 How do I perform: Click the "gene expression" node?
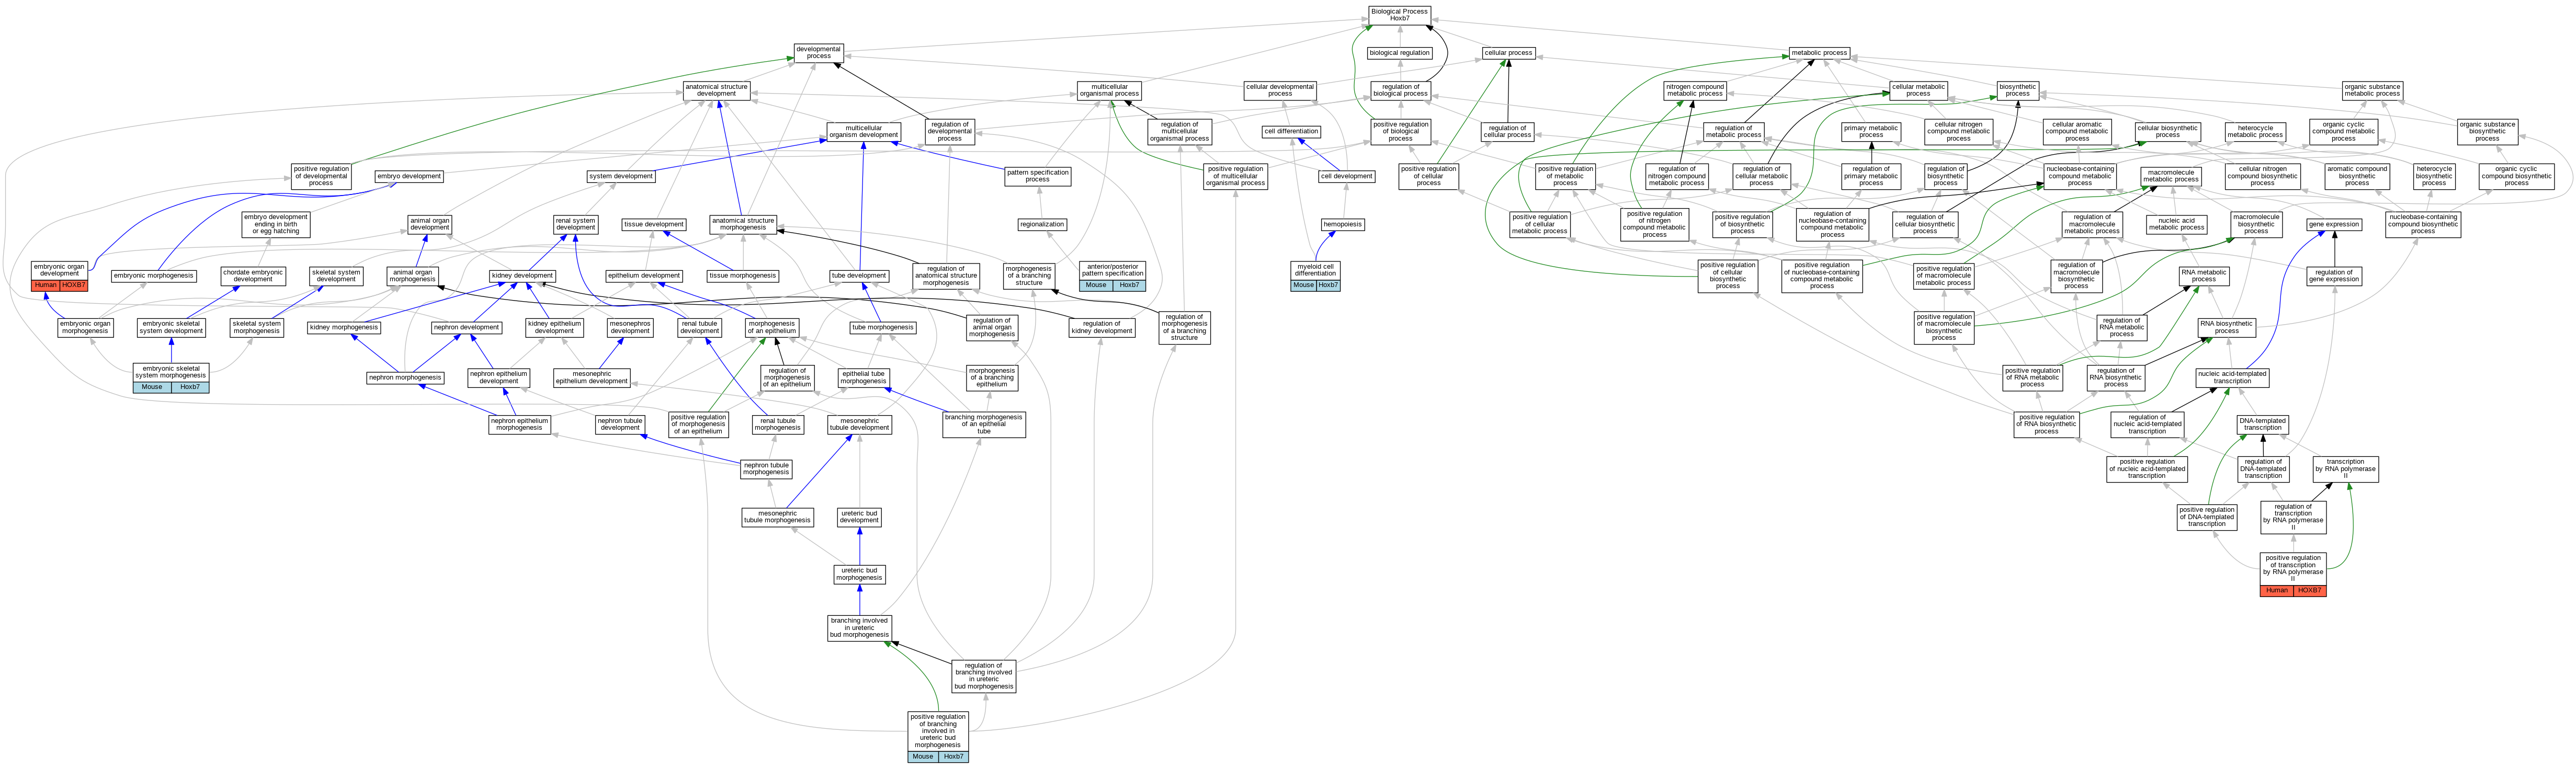(x=2334, y=224)
